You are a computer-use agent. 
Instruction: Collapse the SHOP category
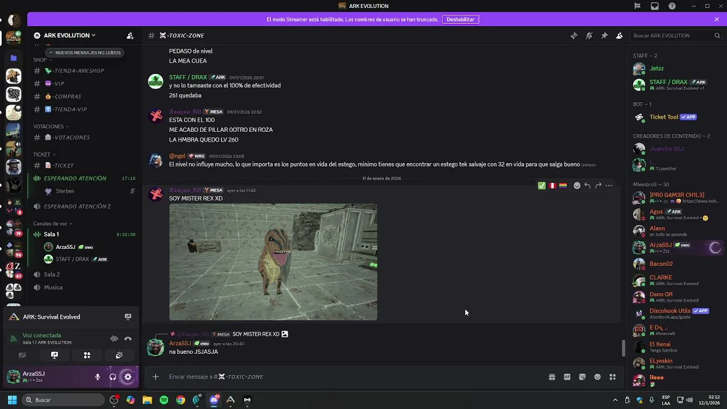[x=42, y=60]
